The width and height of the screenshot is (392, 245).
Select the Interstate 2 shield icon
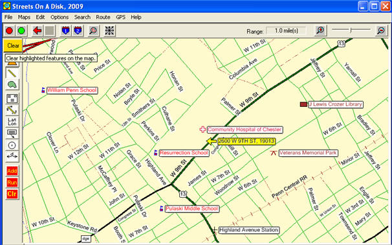(78, 30)
